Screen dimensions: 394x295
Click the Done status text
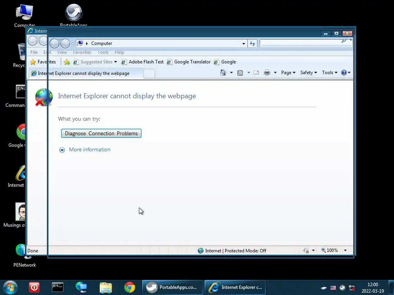(x=33, y=250)
